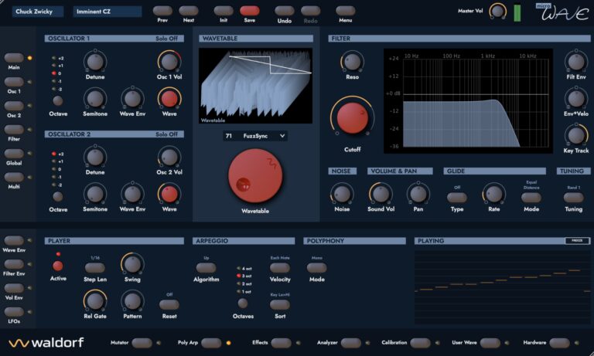The width and height of the screenshot is (594, 356).
Task: Click the Step Len selector button
Action: pyautogui.click(x=95, y=268)
